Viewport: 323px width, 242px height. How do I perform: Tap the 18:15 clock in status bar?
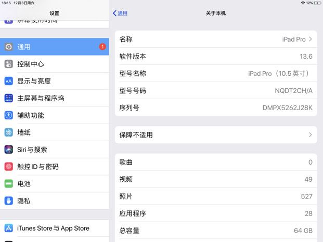(6, 3)
